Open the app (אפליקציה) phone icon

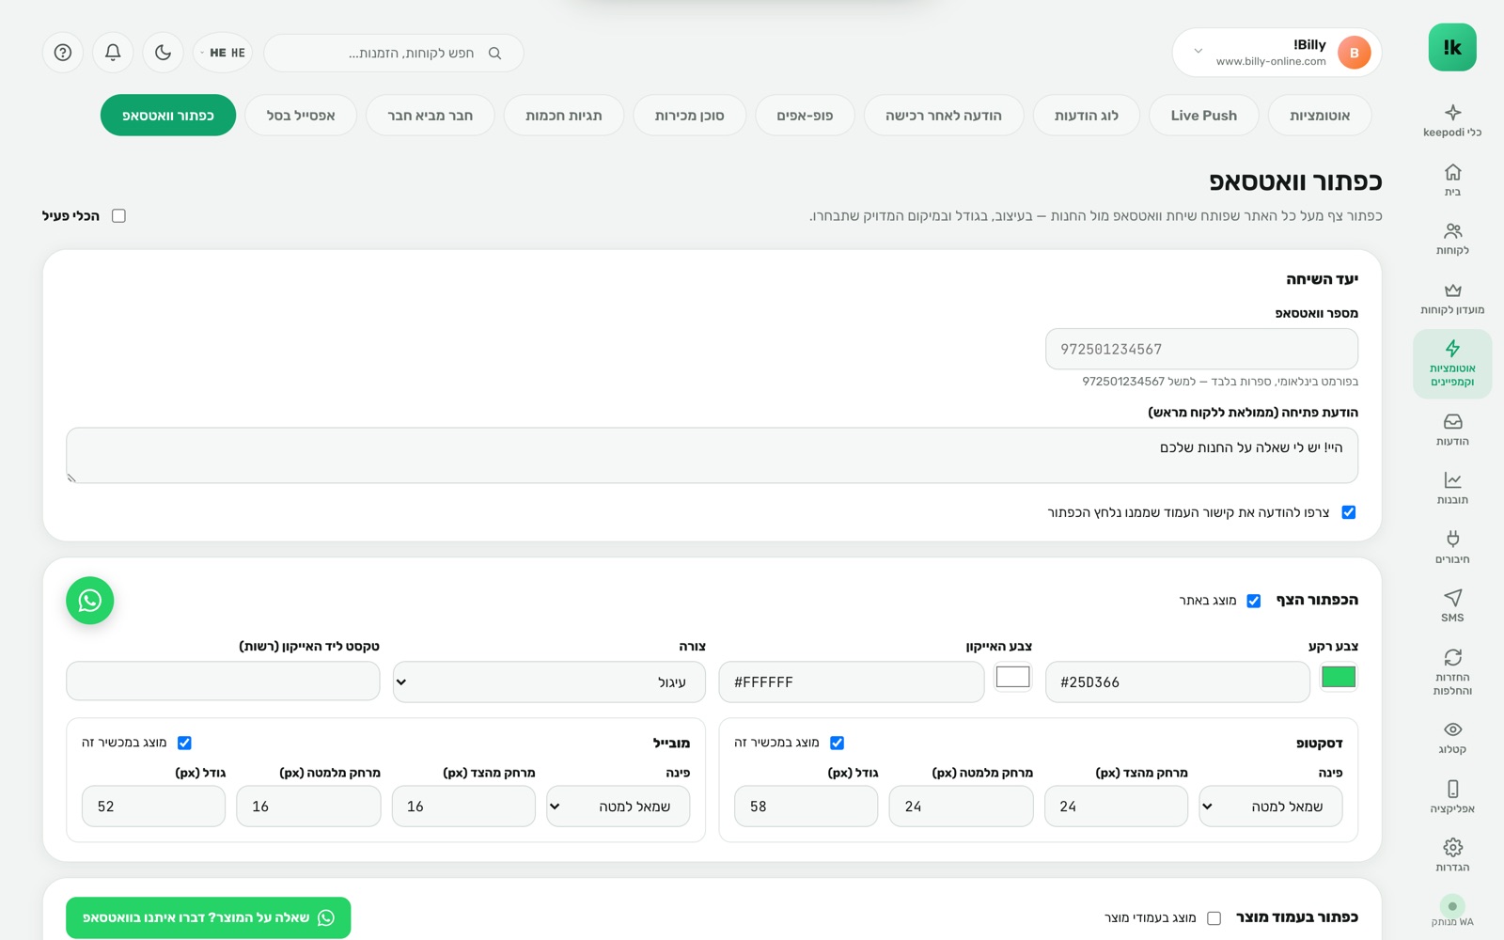[x=1452, y=789]
